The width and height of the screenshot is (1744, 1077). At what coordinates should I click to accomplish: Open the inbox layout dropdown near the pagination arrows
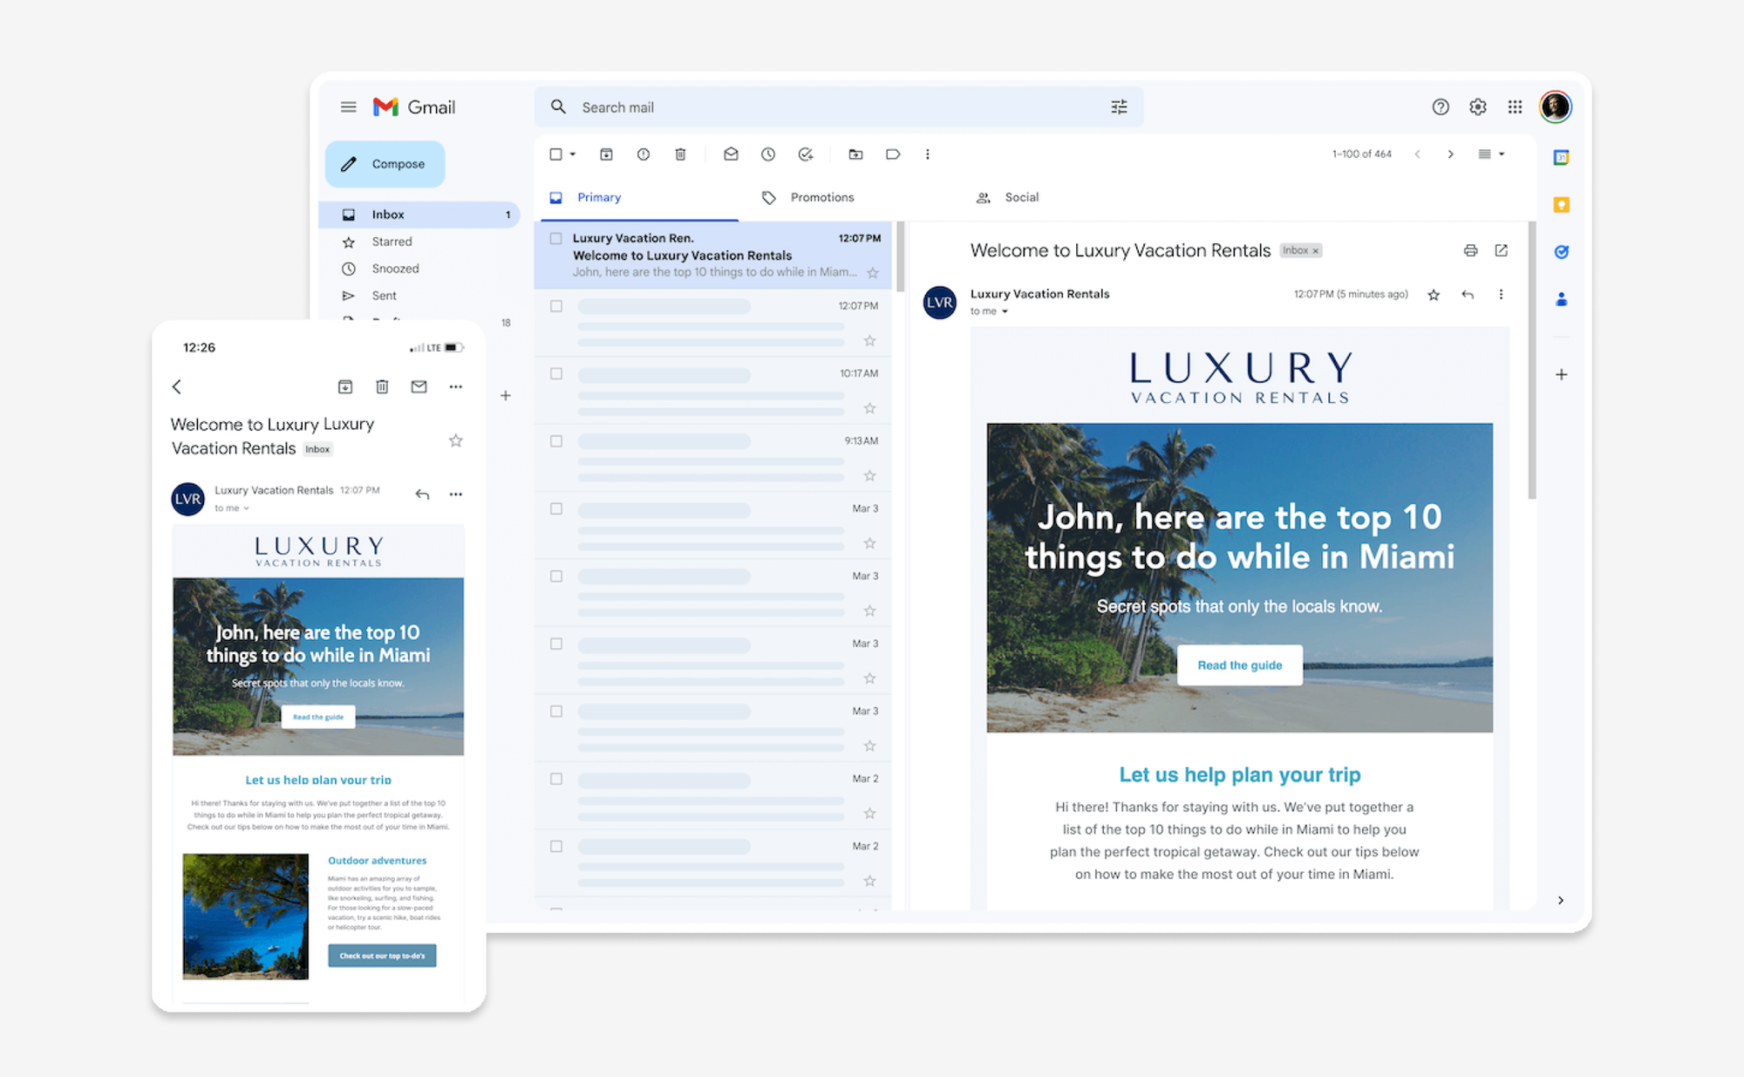[x=1492, y=153]
